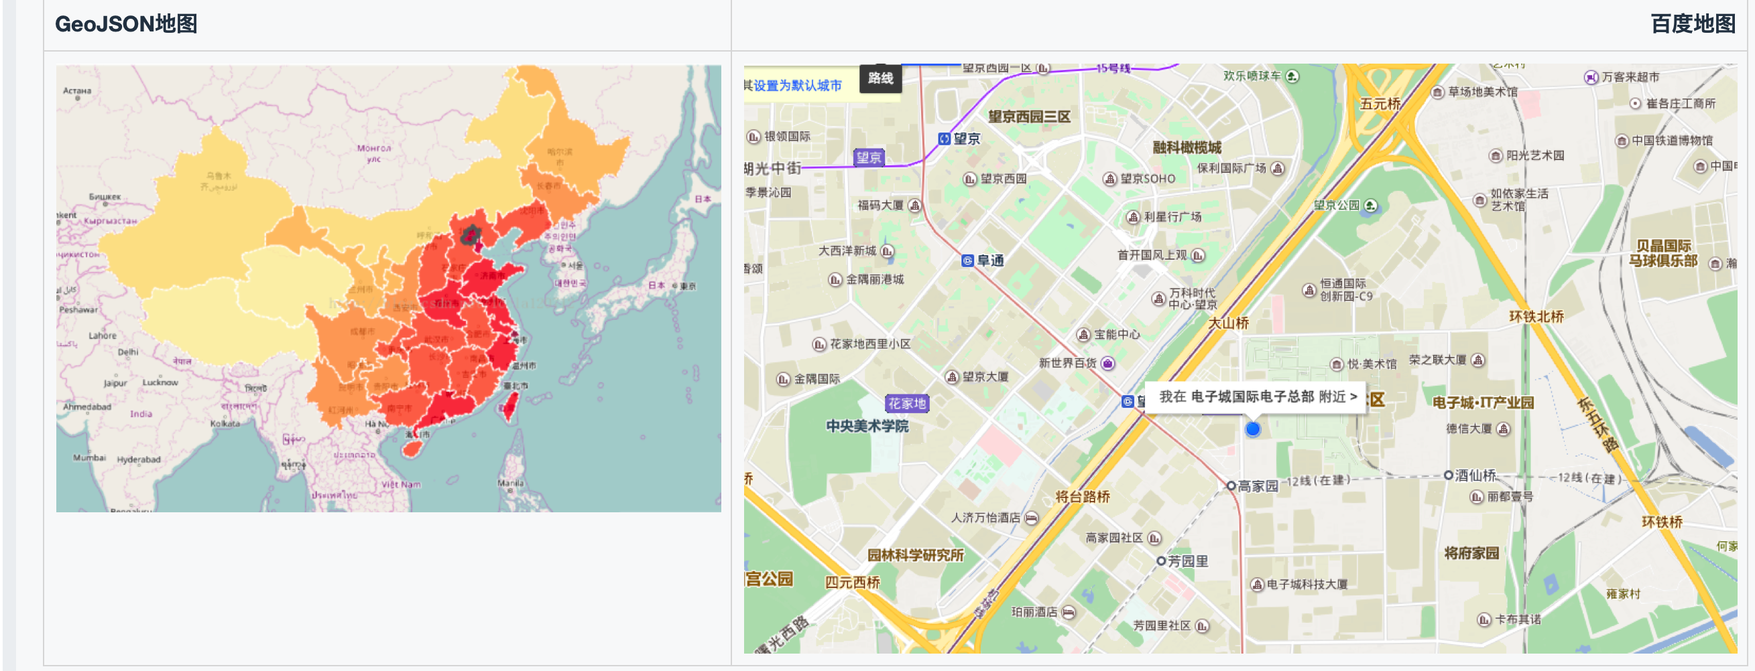
Task: Click the 首开国风上观 residential icon
Action: (1198, 255)
